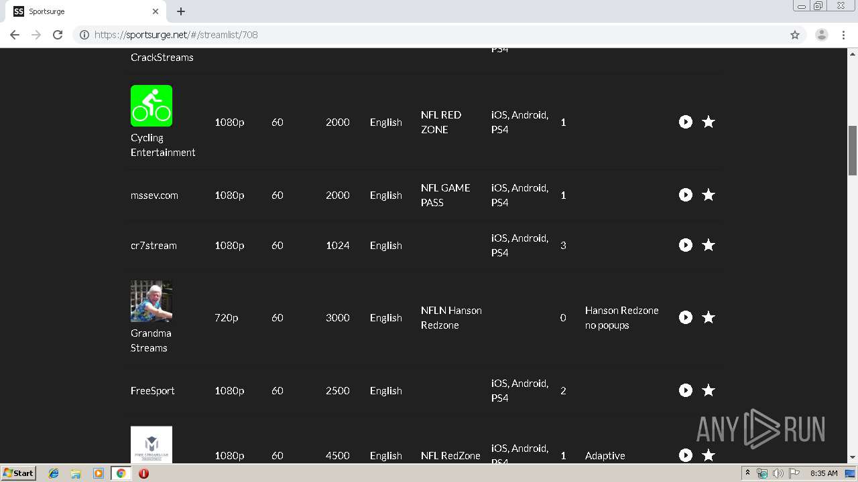
Task: Click the scrollbar up arrow
Action: pyautogui.click(x=853, y=54)
